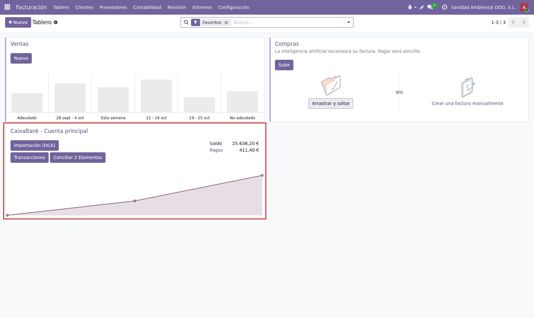Open the user avatar menu
This screenshot has height=318, width=534.
click(524, 7)
